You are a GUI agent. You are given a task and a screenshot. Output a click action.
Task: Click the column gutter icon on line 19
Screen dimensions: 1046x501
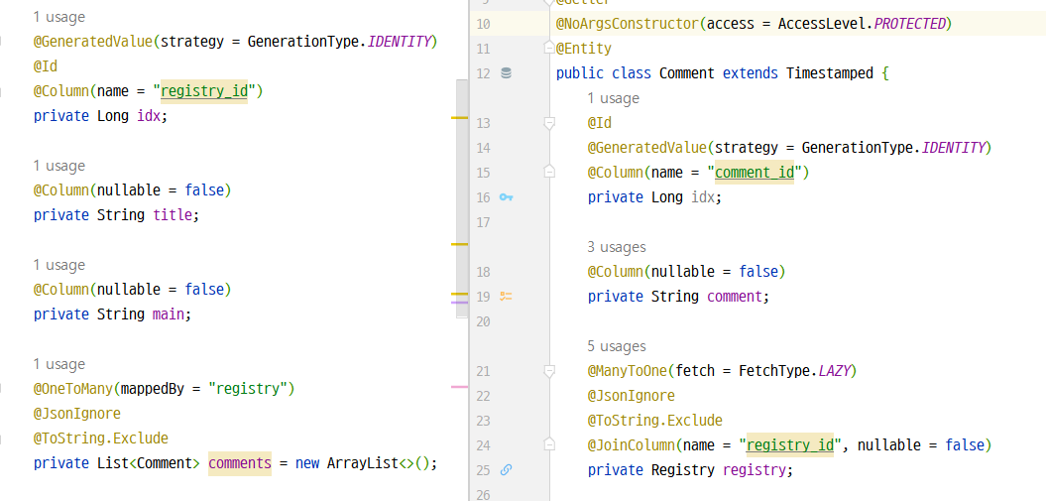pyautogui.click(x=506, y=297)
